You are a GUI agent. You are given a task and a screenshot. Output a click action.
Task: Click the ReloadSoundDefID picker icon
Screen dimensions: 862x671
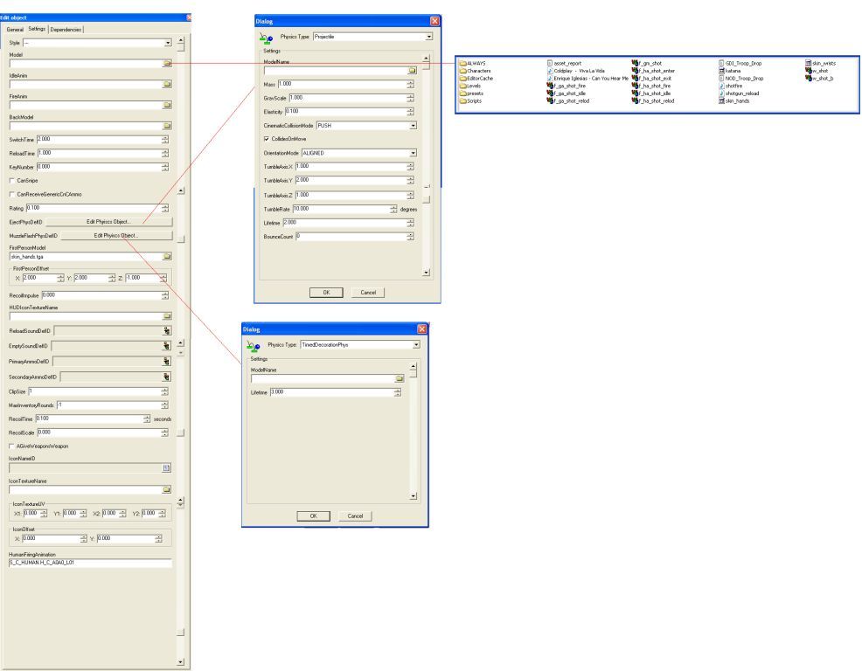click(166, 330)
